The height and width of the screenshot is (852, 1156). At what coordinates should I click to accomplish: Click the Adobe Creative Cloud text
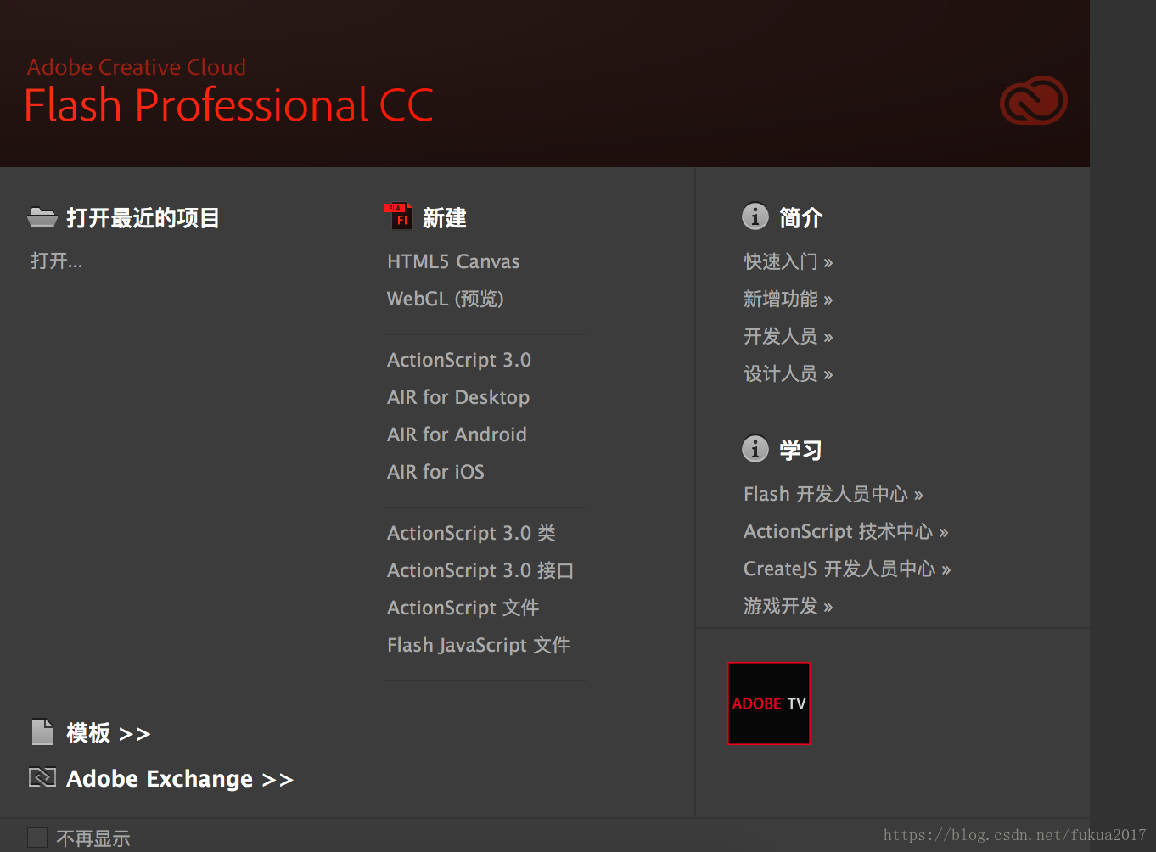(137, 67)
